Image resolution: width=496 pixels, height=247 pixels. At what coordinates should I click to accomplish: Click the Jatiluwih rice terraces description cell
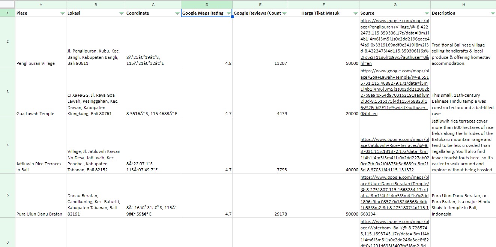click(463, 145)
